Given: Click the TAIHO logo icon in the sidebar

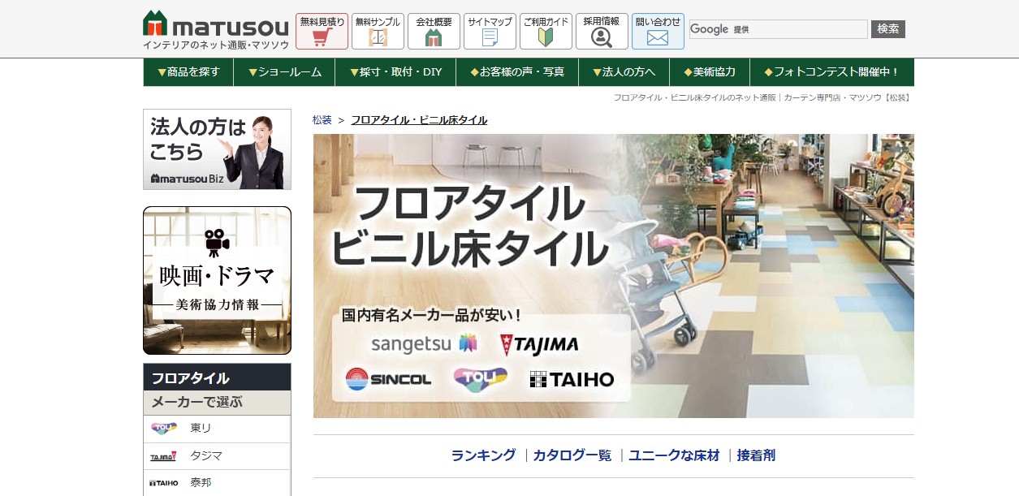Looking at the screenshot, I should point(163,483).
